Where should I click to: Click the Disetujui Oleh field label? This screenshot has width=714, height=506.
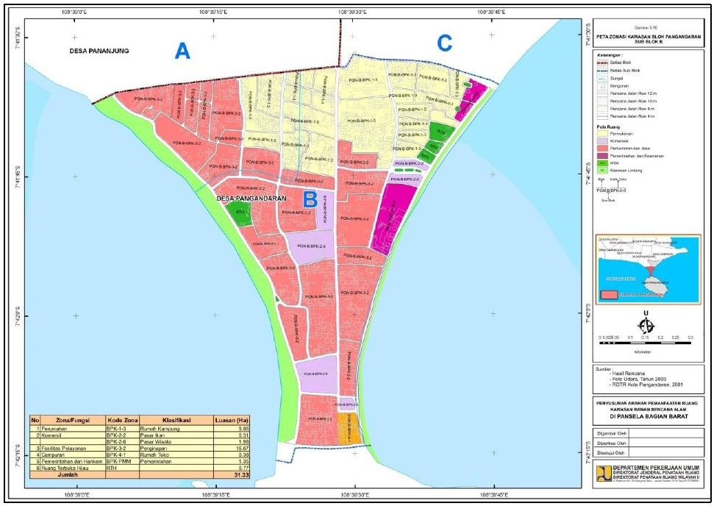pyautogui.click(x=612, y=453)
